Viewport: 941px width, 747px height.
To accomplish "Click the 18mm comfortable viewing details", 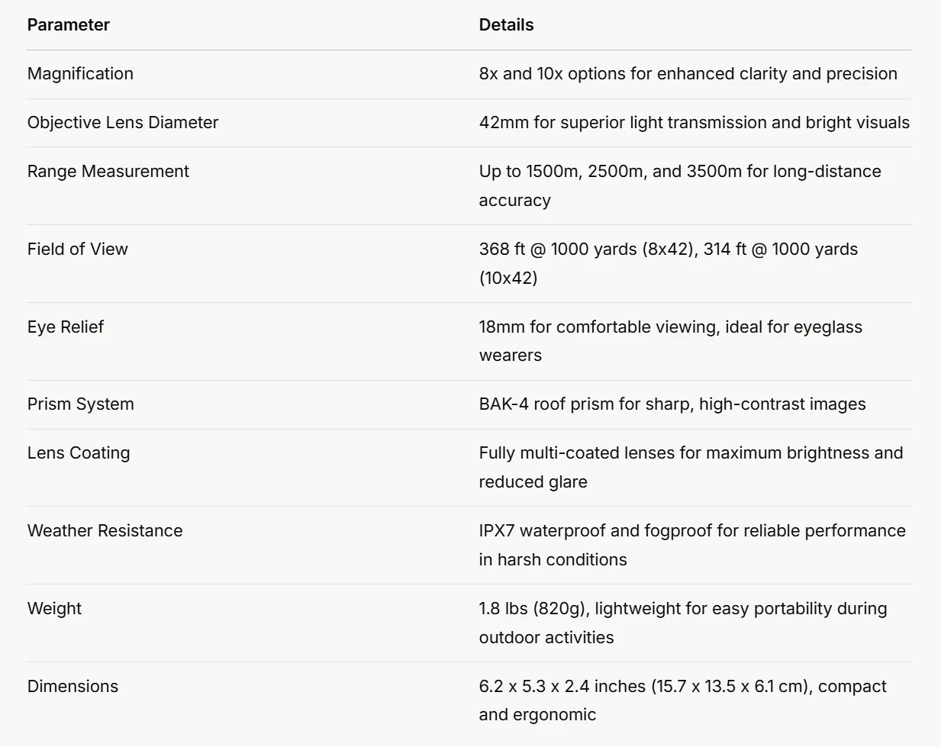I will 670,327.
